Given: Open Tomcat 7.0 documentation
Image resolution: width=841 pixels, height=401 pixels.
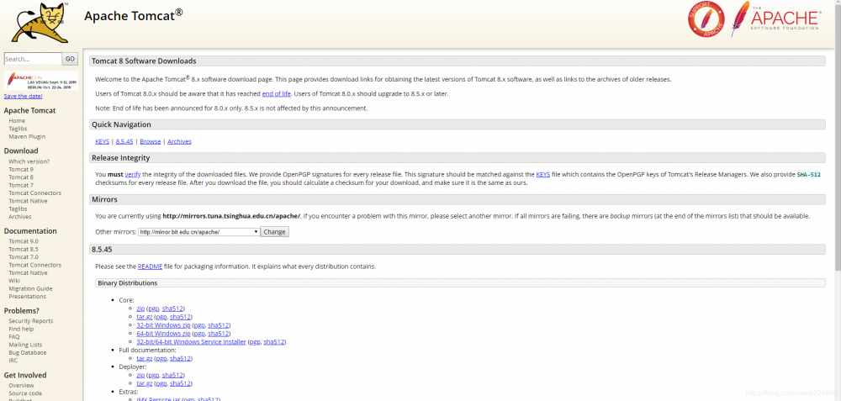Looking at the screenshot, I should 23,256.
